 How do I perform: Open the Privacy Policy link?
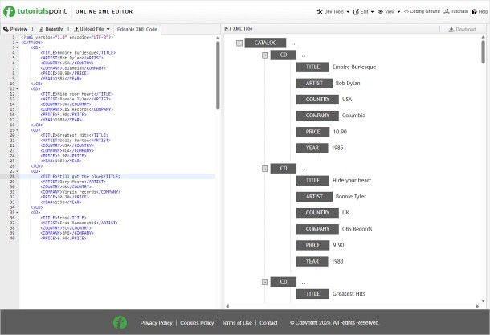(x=157, y=323)
